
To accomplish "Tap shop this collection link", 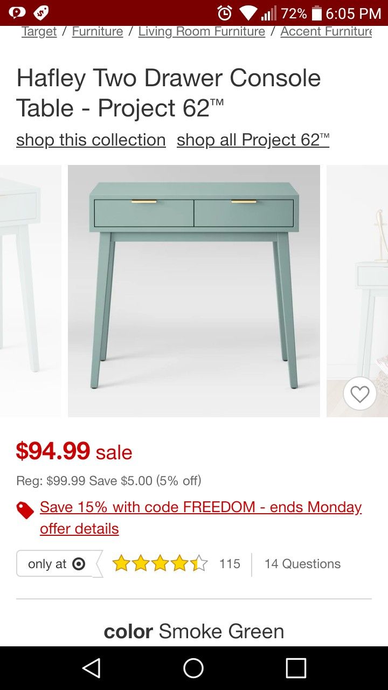I will pos(91,140).
